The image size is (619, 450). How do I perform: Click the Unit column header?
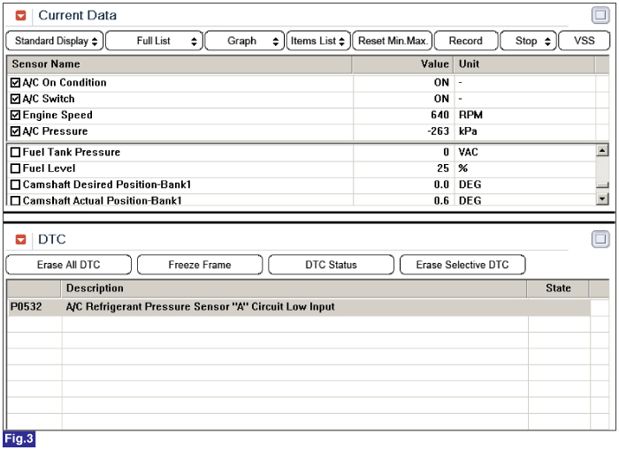(524, 64)
